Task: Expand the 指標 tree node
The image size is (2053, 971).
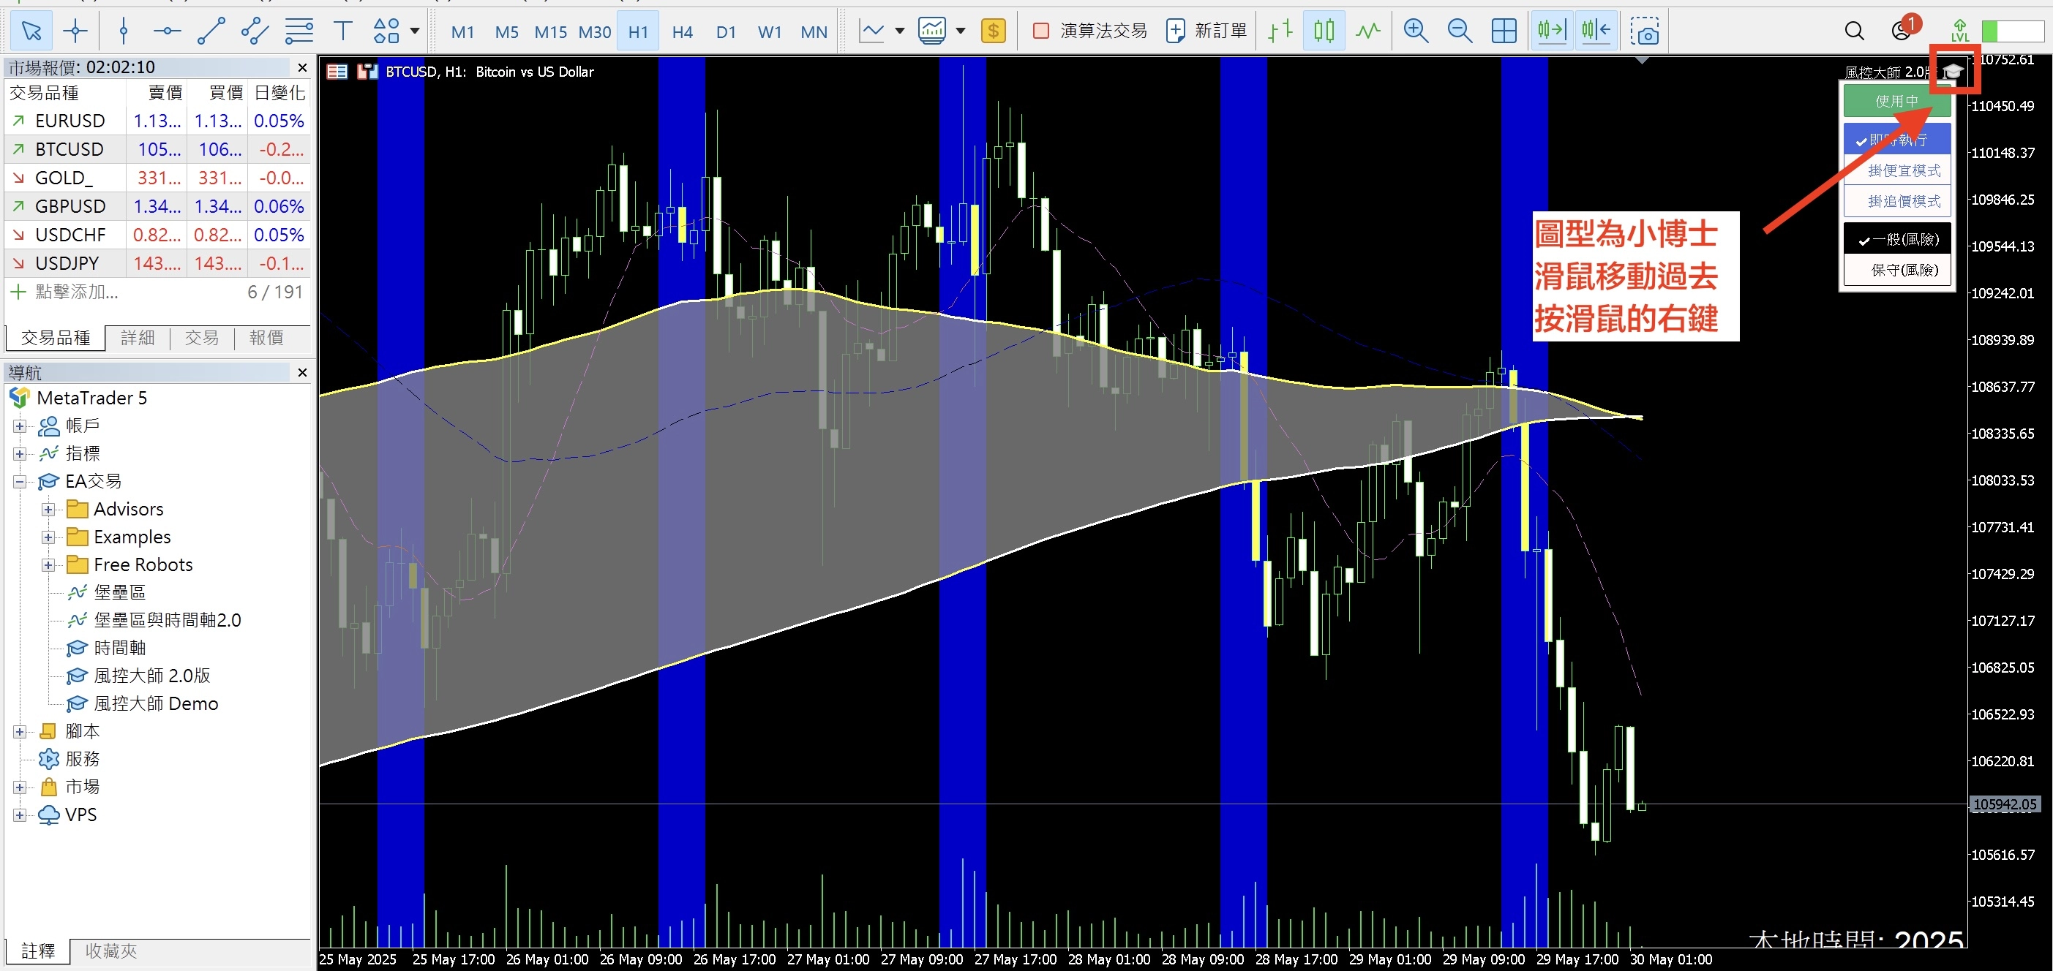Action: 20,454
